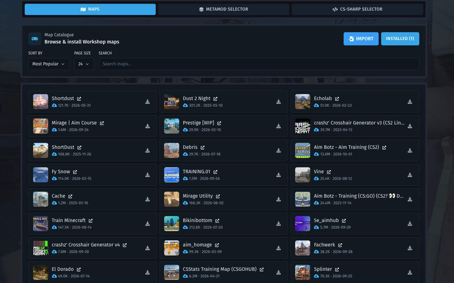Open Prestige [WIP] workshop page external link

tap(219, 123)
